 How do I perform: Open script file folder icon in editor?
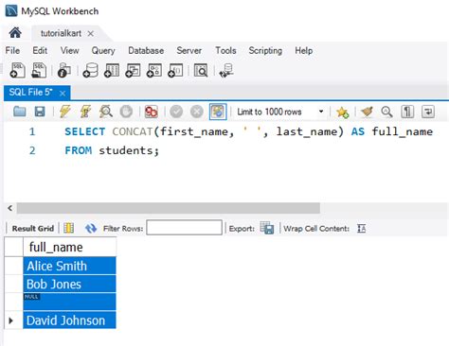20,112
